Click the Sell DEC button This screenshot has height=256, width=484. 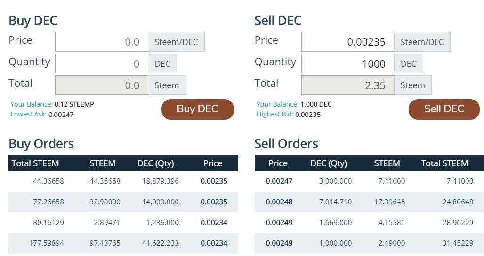pos(444,109)
